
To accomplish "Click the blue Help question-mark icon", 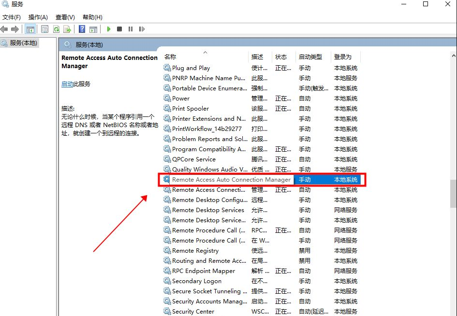I will (82, 29).
